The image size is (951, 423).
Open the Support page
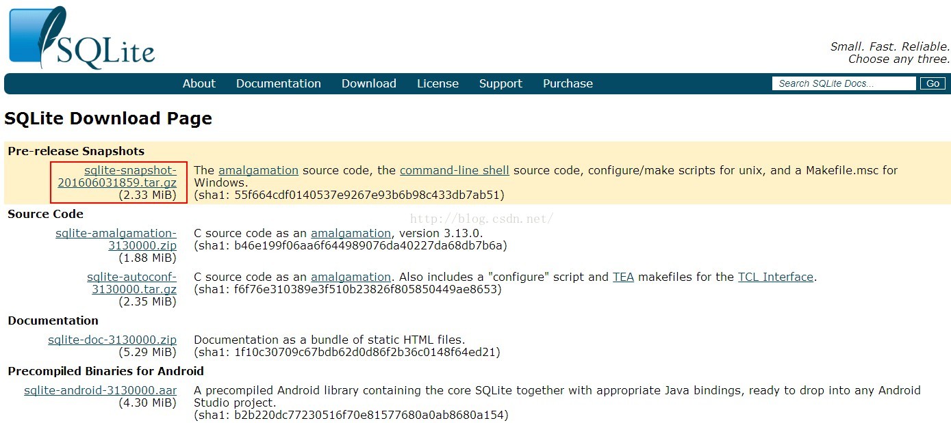[500, 83]
